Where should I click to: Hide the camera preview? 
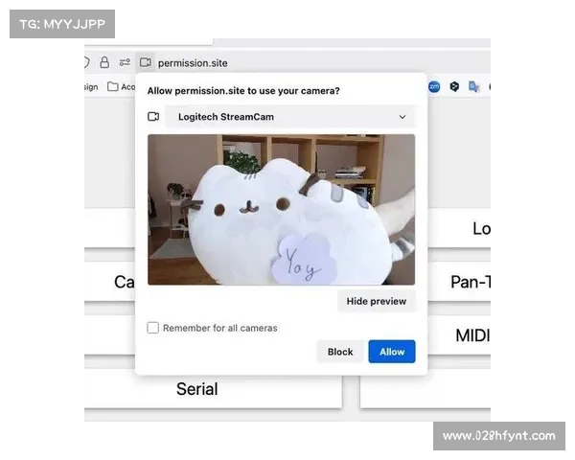(x=377, y=301)
